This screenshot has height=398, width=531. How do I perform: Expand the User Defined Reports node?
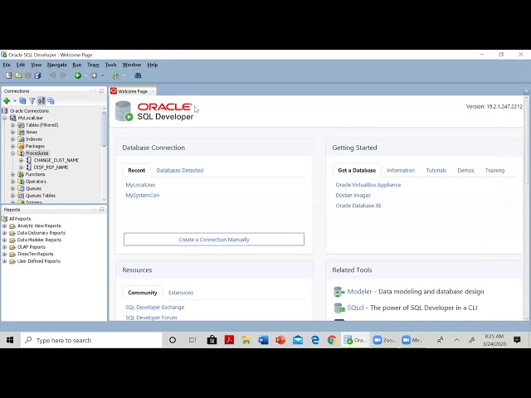tap(5, 261)
